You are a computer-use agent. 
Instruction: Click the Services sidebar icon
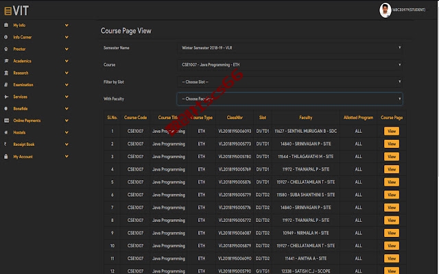[6, 97]
